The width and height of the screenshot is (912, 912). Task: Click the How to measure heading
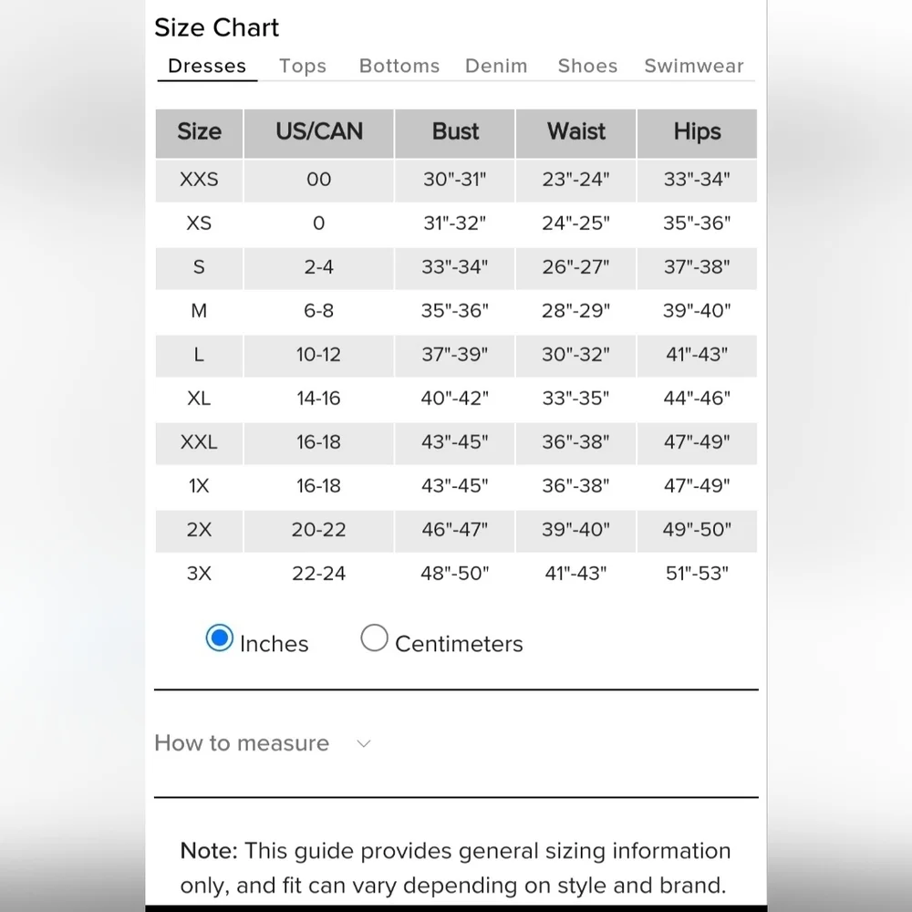242,743
